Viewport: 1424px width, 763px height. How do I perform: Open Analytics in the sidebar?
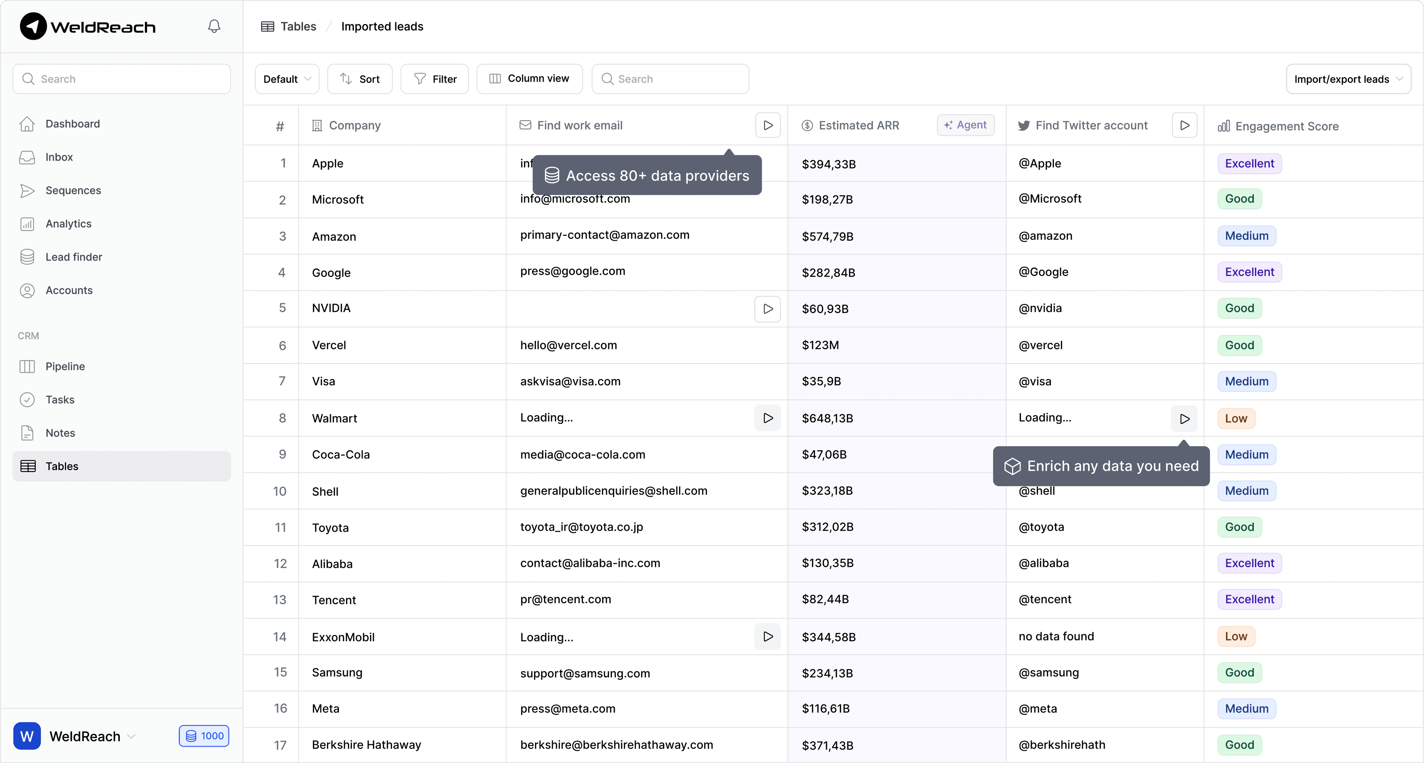click(x=122, y=223)
